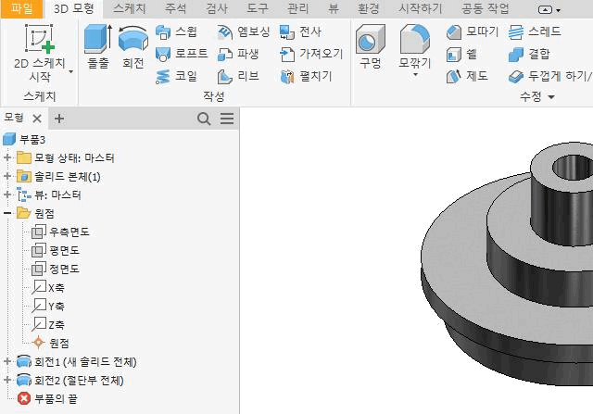593x414 pixels.
Task: Add a new browser panel tab
Action: pos(59,119)
